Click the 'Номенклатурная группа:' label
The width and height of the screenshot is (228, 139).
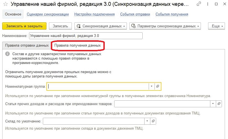pos(25,87)
